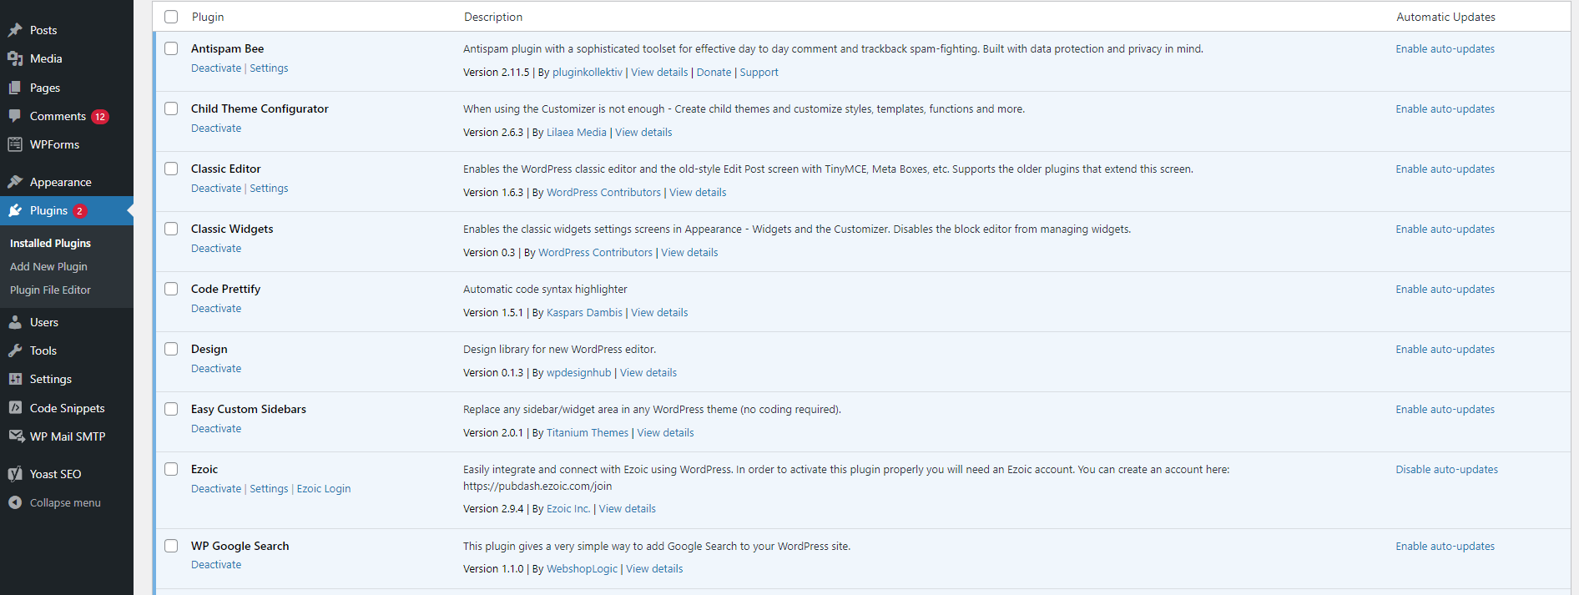Check the Code Prettify checkbox

(171, 289)
